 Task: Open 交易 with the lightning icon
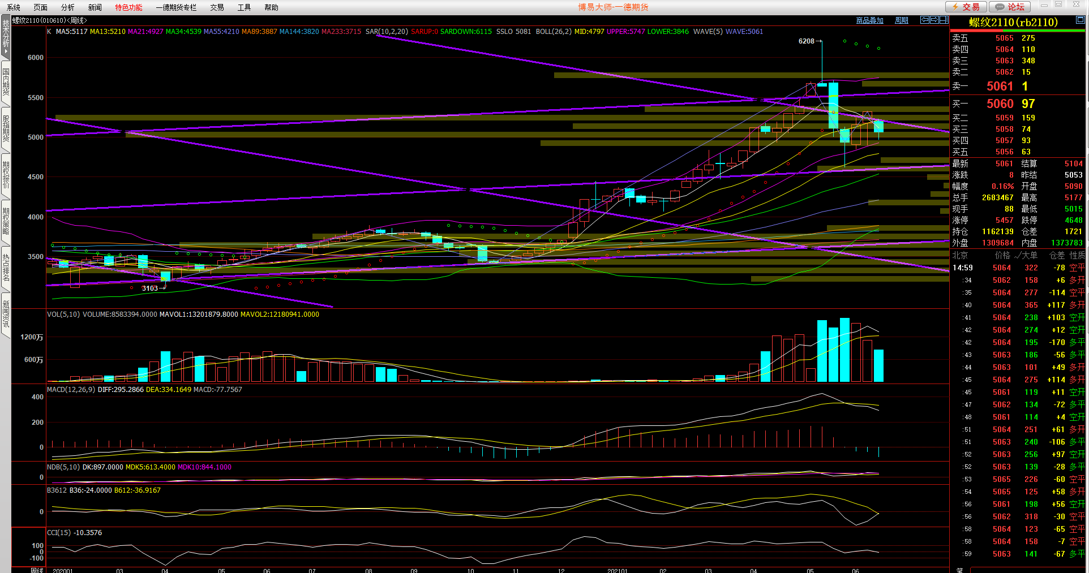(966, 7)
